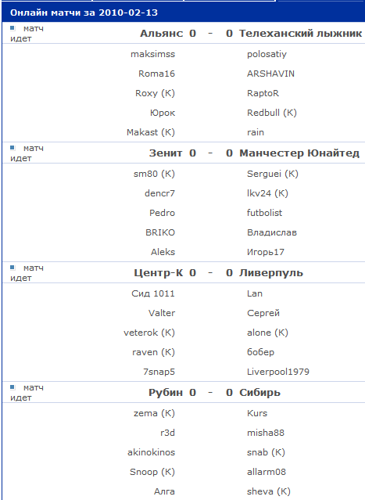Open the Сибирь team page
Viewport: 365px width, 500px height.
pyautogui.click(x=259, y=393)
